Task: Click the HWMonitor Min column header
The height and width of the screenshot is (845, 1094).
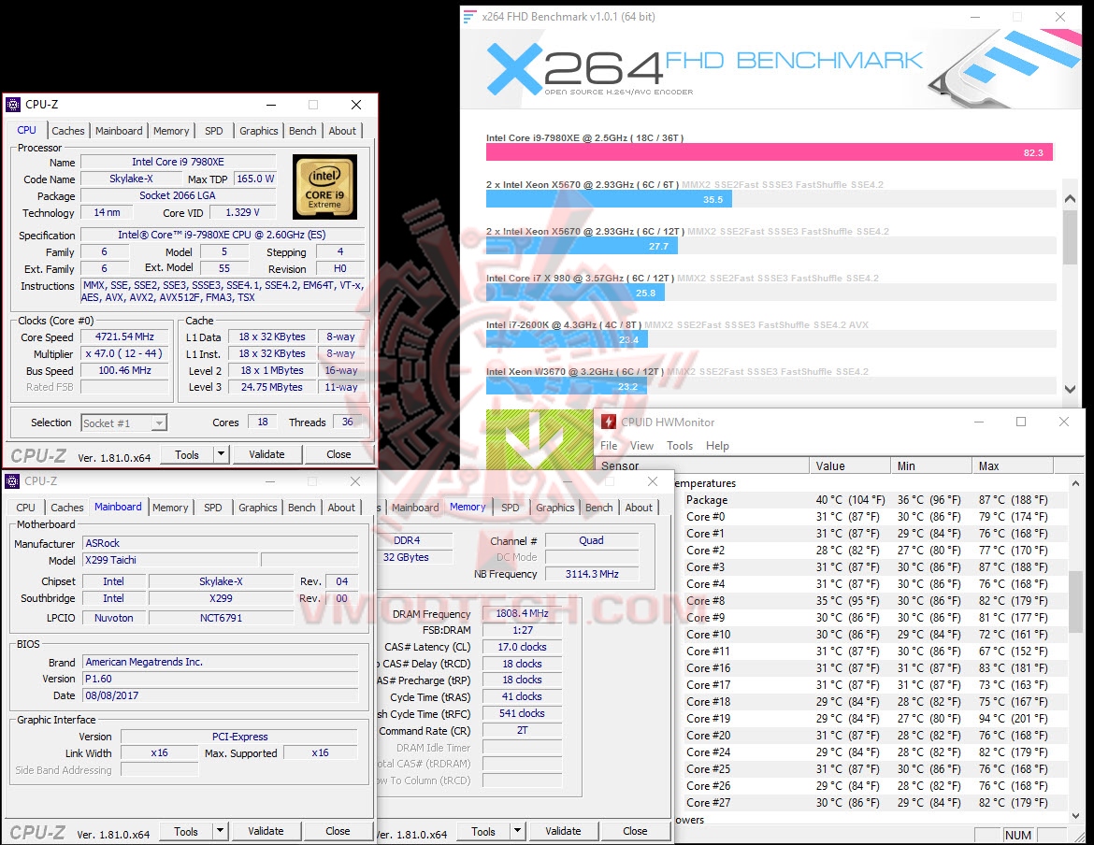Action: tap(930, 465)
